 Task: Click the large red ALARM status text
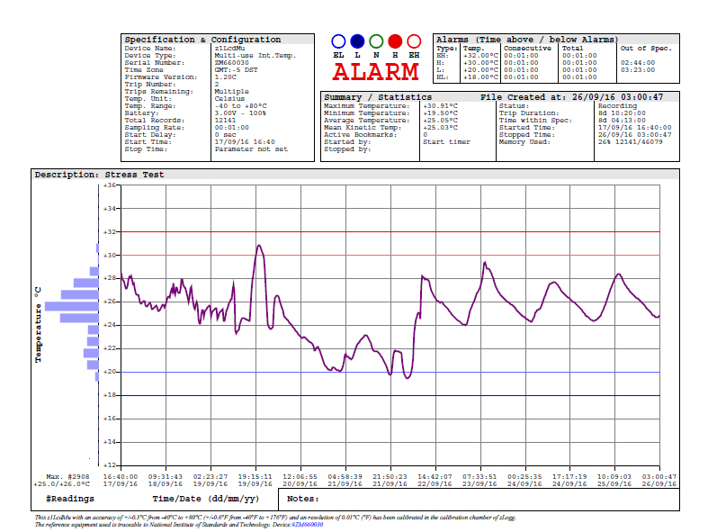pos(376,72)
